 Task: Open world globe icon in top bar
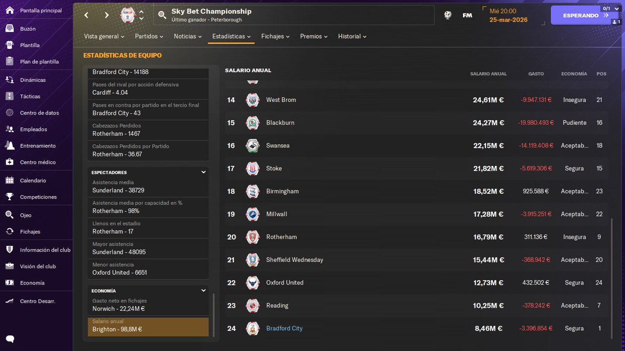[x=448, y=15]
